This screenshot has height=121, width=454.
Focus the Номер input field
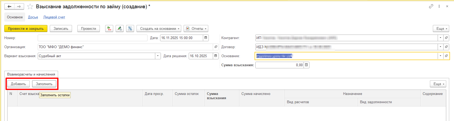coord(93,38)
